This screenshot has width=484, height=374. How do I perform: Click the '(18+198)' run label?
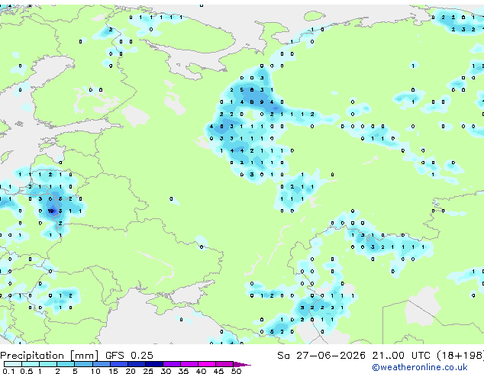[460, 356]
